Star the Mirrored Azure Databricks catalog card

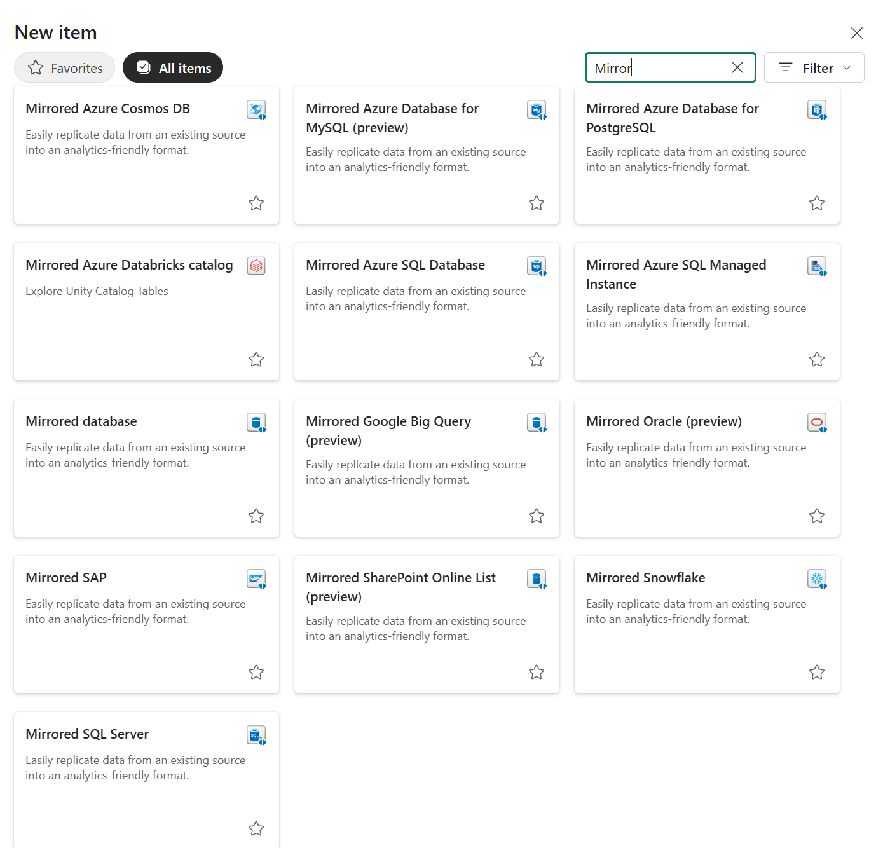(256, 359)
